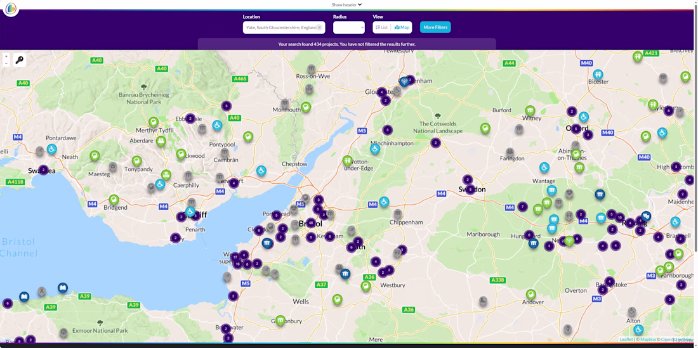Open the 5 cluster at Portishead
The width and height of the screenshot is (698, 348).
pyautogui.click(x=277, y=216)
